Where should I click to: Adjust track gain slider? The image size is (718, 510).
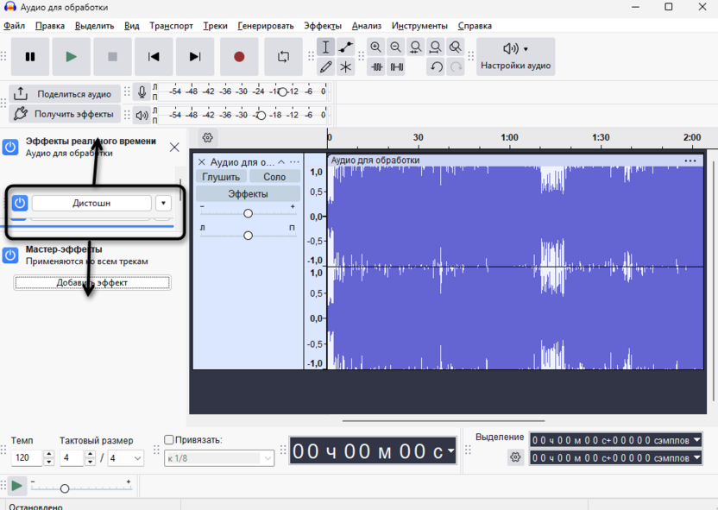[x=248, y=213]
